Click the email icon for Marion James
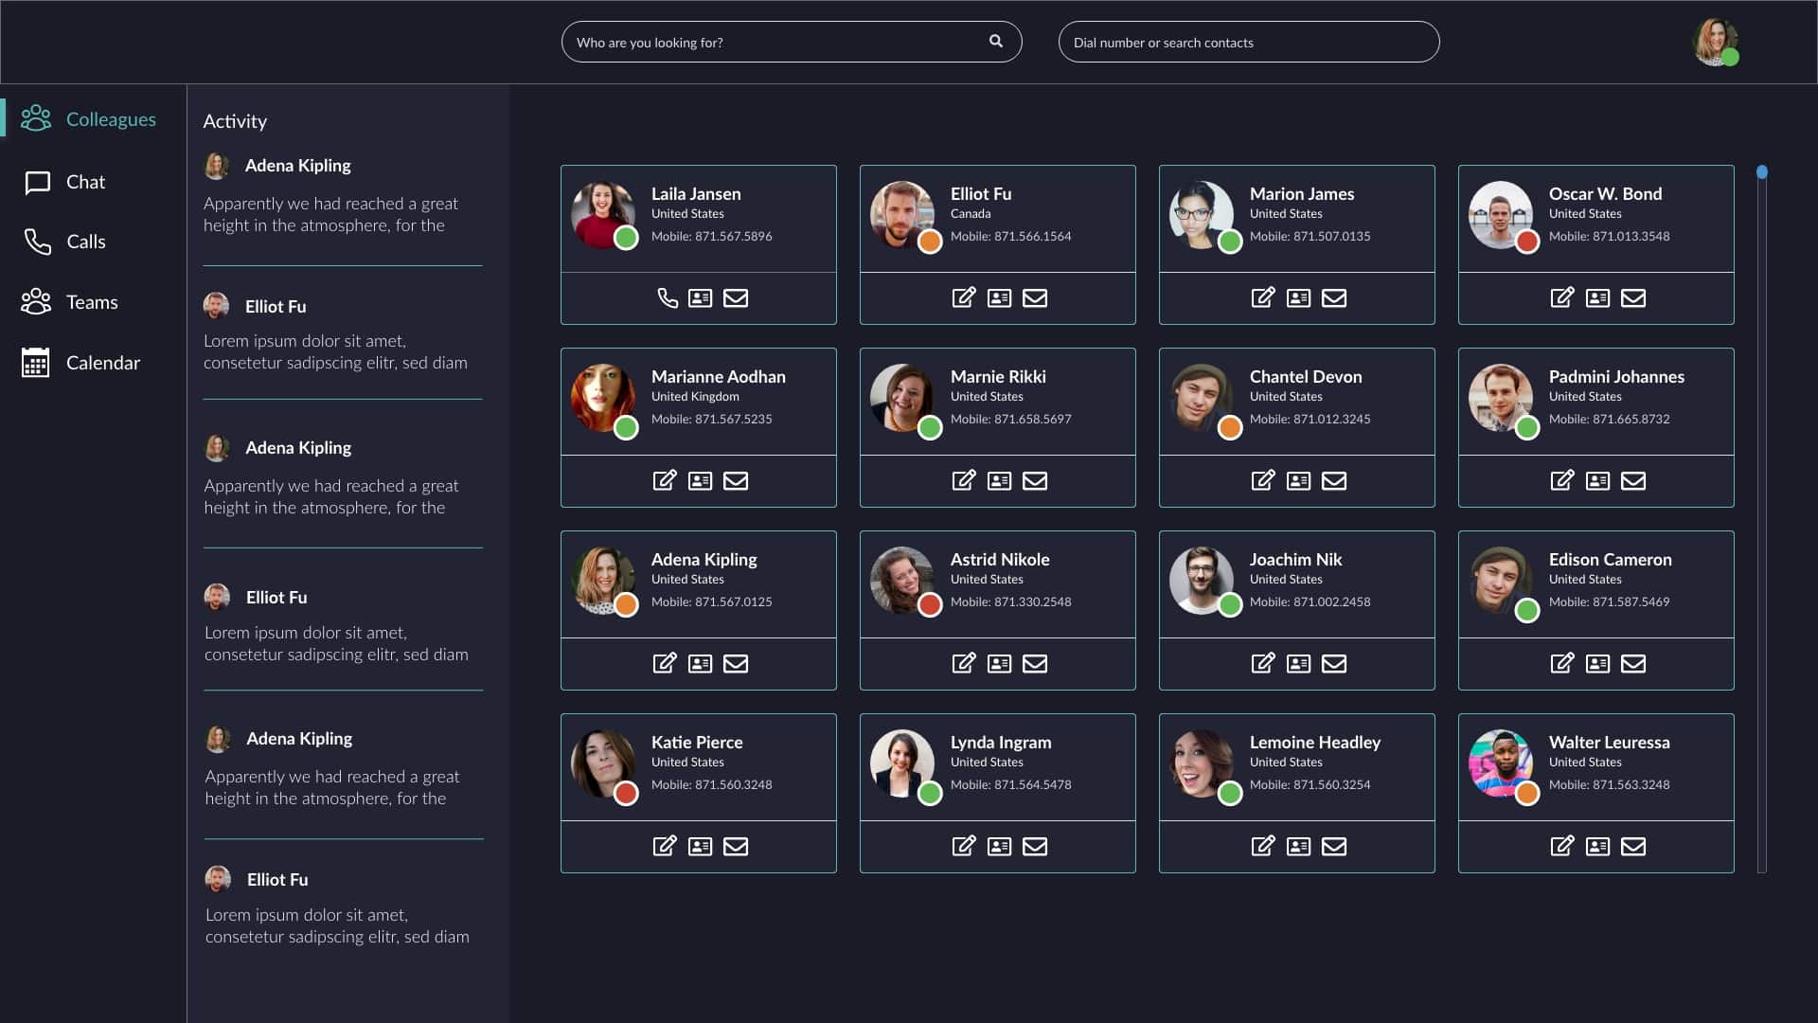This screenshot has height=1023, width=1818. (x=1335, y=297)
